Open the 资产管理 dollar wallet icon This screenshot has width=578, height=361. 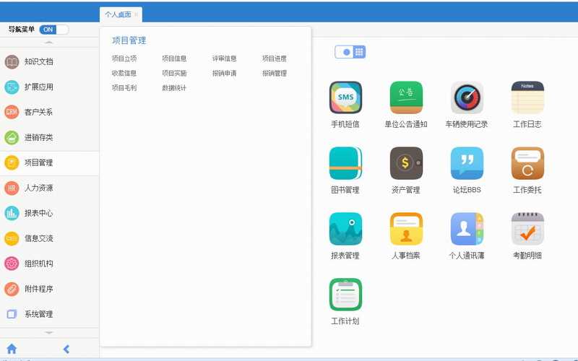(x=406, y=163)
